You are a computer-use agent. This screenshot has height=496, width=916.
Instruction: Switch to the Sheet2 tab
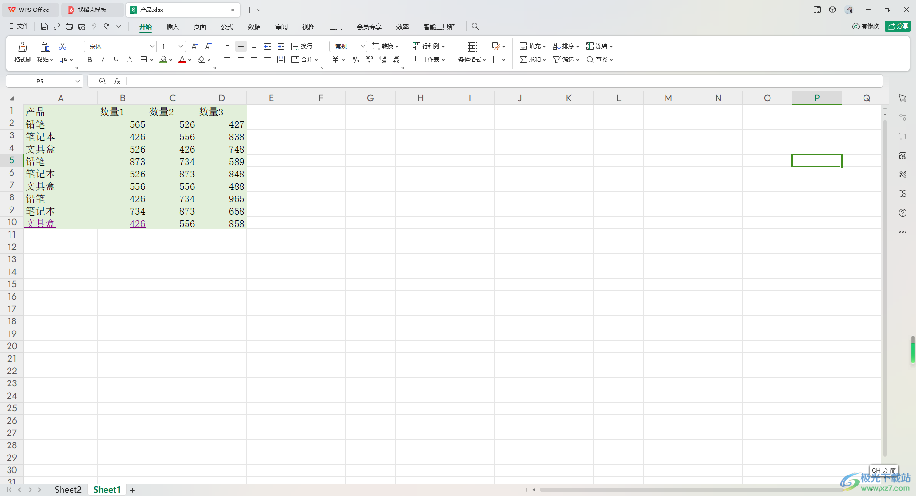(x=68, y=490)
